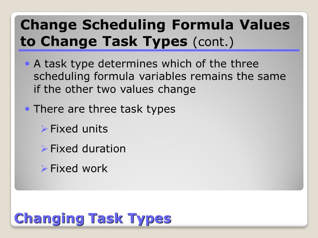The width and height of the screenshot is (318, 238).
Task: Click the 'There are three task types' line
Action: click(x=104, y=109)
